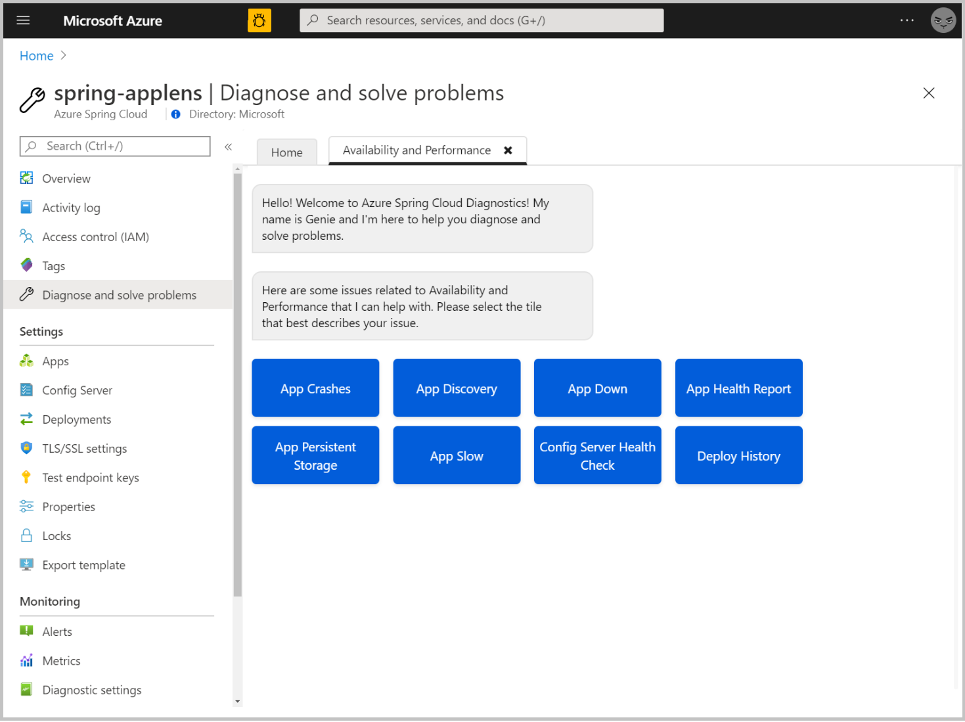This screenshot has height=722, width=965.
Task: Collapse the sidebar with double chevron
Action: click(x=228, y=147)
